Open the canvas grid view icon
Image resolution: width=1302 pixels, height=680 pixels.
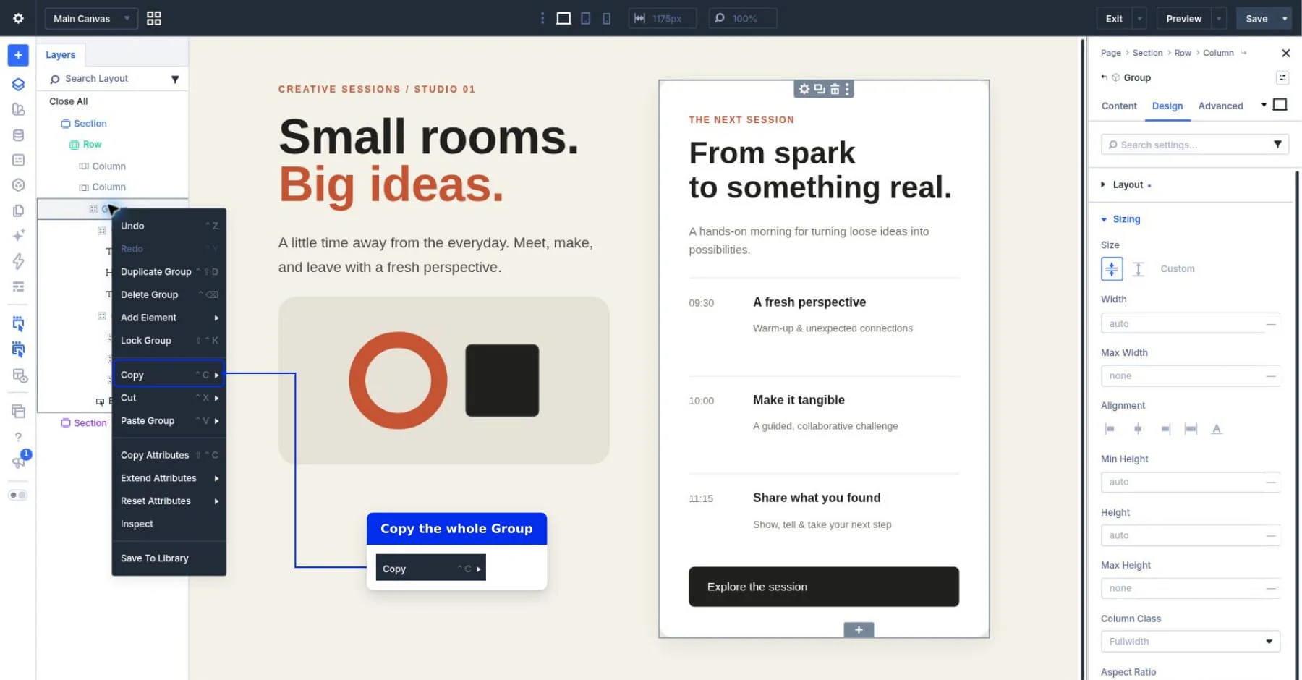click(153, 18)
